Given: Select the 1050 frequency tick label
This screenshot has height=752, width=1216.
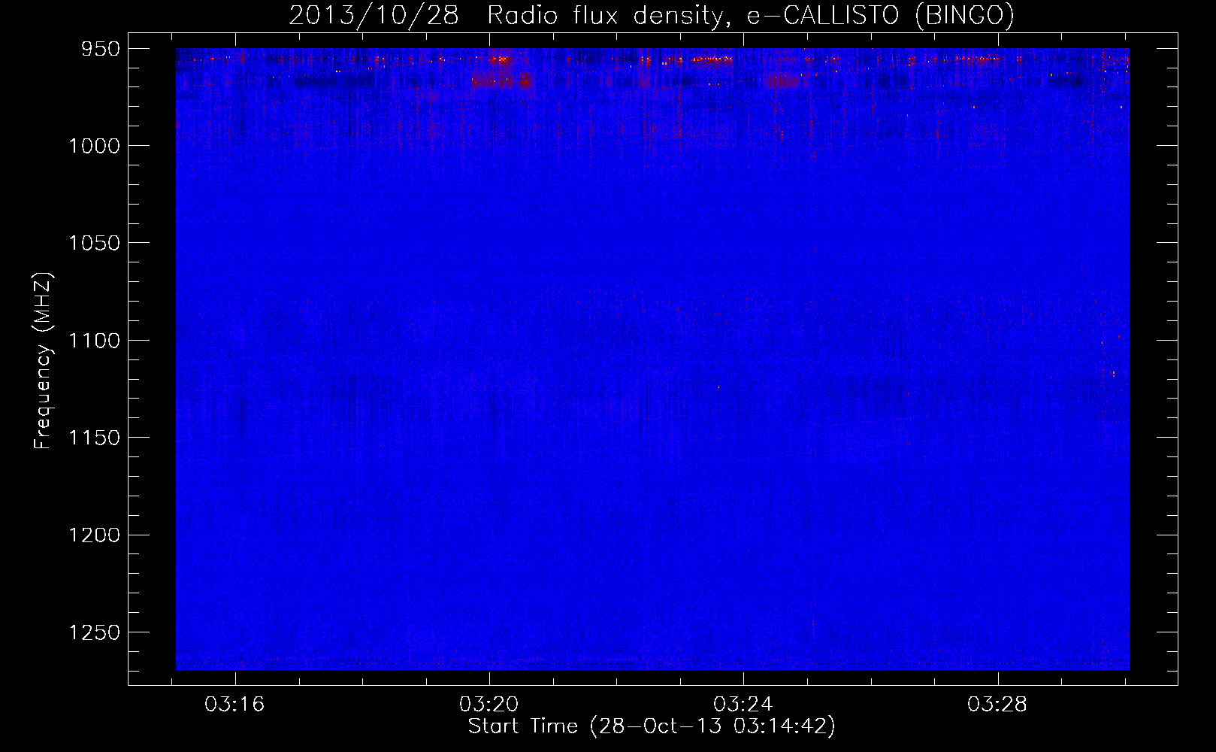Looking at the screenshot, I should (x=95, y=243).
